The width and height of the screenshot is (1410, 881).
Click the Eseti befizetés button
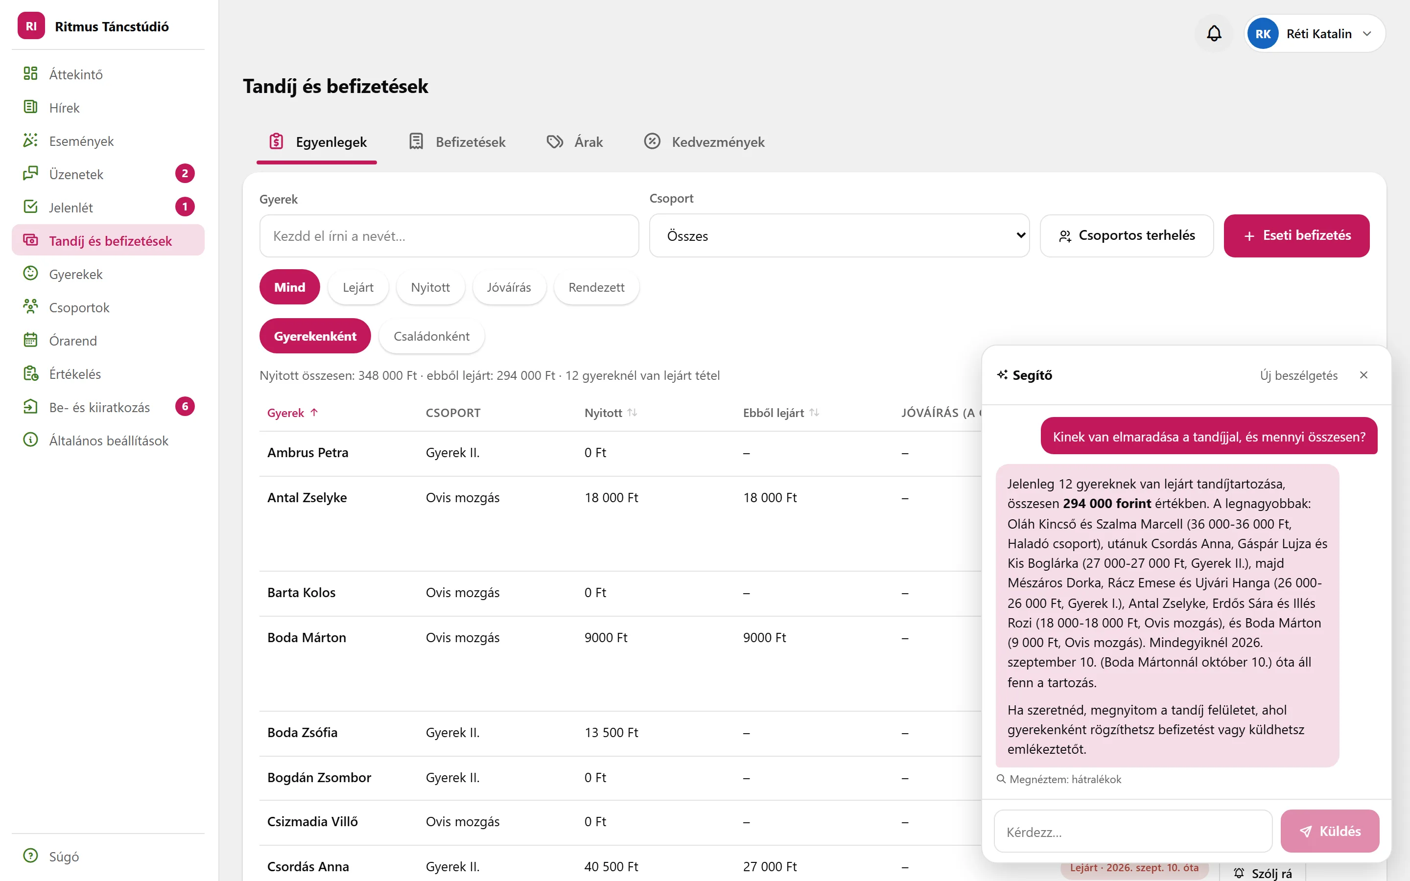pyautogui.click(x=1296, y=235)
